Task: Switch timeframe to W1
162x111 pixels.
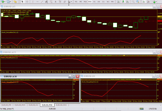Action: point(108,2)
